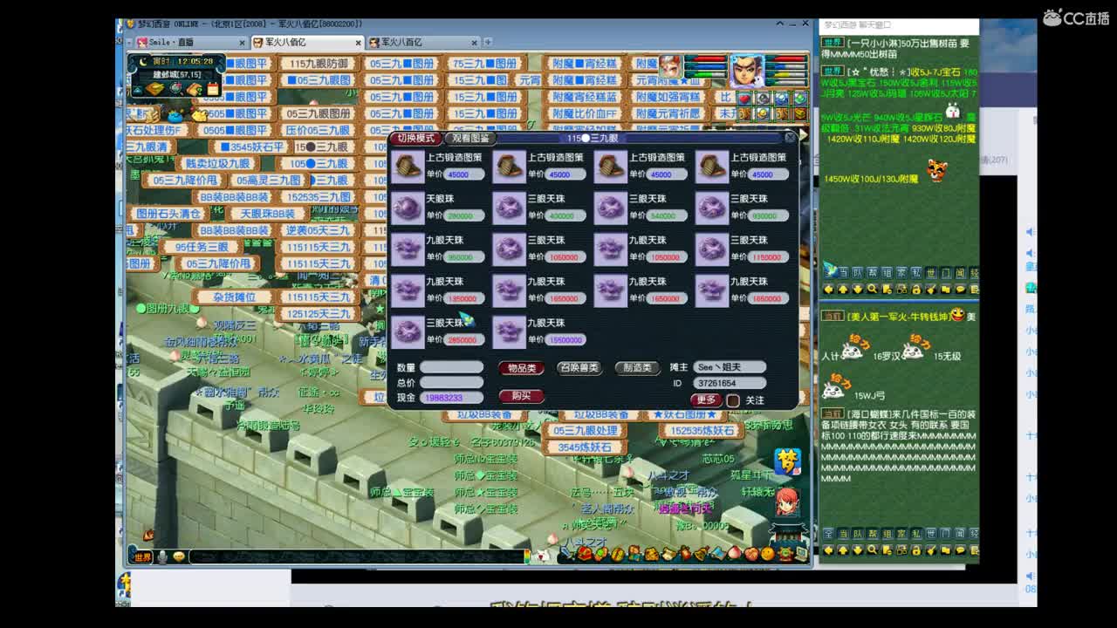Viewport: 1117px width, 628px height.
Task: Show the 制造类 category
Action: tap(637, 368)
